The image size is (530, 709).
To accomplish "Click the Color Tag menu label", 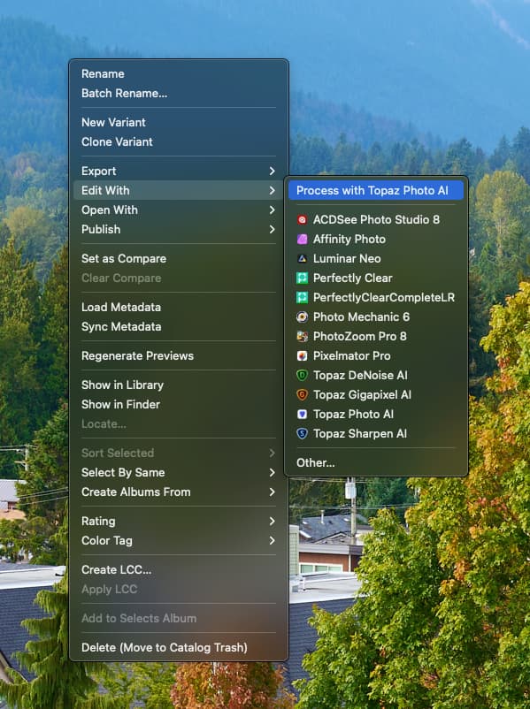I will 107,541.
